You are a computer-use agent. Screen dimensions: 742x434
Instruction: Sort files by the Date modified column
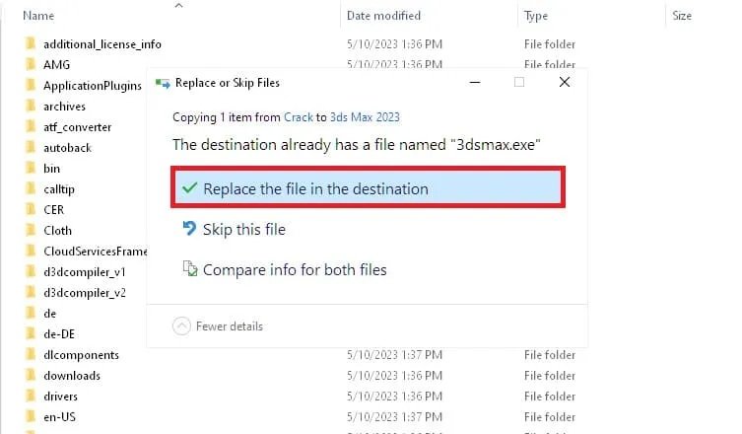pos(383,16)
